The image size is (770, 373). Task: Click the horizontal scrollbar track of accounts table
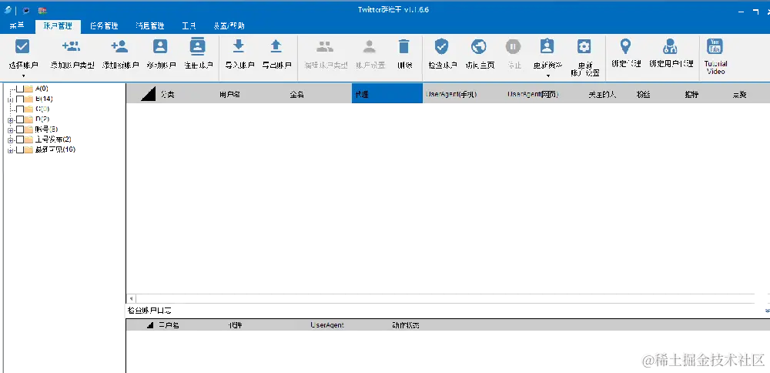pos(445,298)
